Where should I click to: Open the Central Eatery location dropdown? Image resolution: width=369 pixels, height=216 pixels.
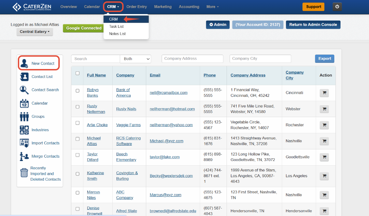35,32
